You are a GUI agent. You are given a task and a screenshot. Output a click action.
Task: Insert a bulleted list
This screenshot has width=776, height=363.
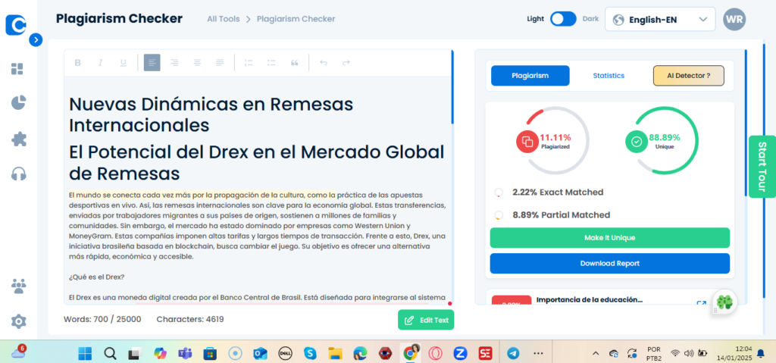[x=271, y=62]
